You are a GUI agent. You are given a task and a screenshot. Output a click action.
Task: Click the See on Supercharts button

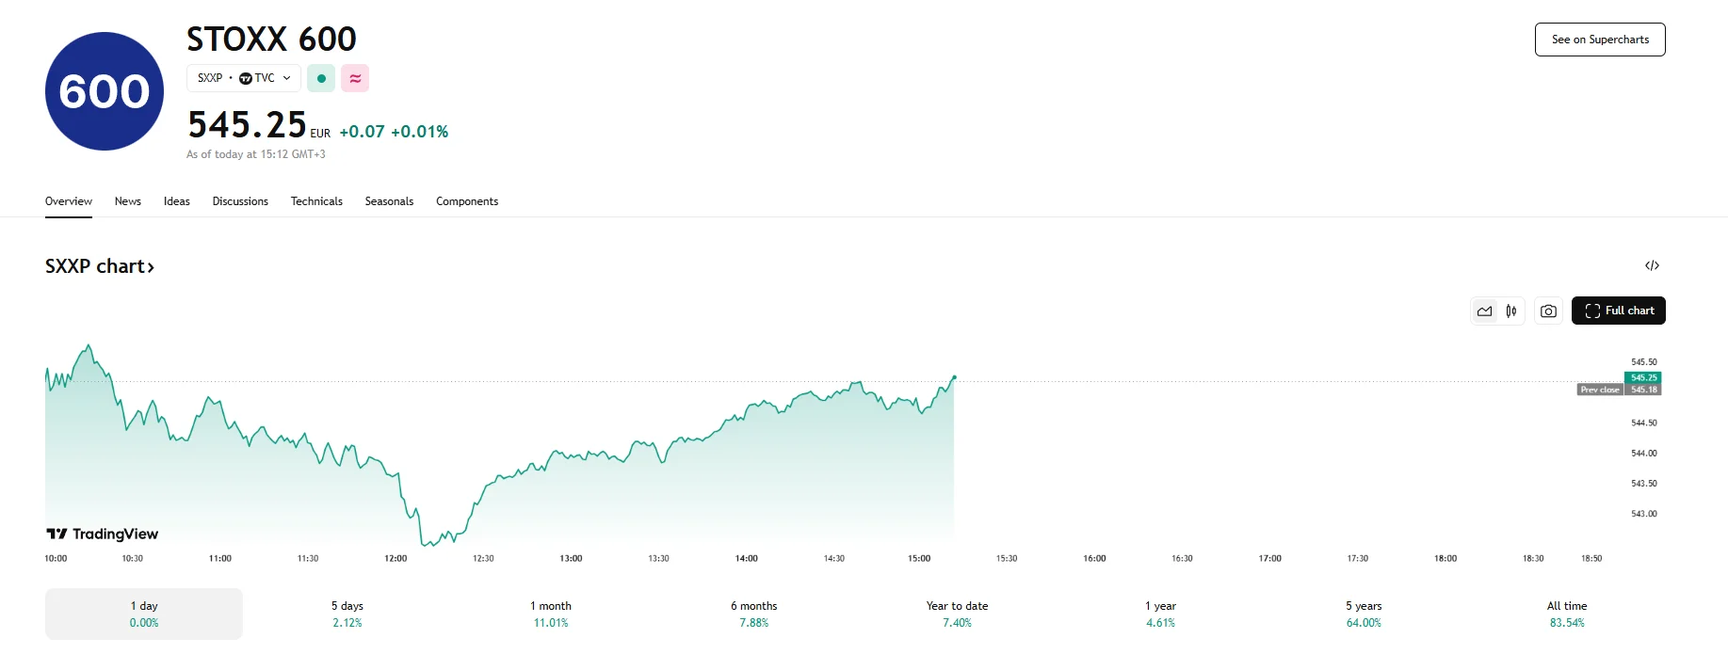tap(1599, 39)
